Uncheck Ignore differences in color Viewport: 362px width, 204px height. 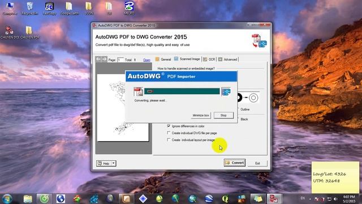tap(169, 126)
